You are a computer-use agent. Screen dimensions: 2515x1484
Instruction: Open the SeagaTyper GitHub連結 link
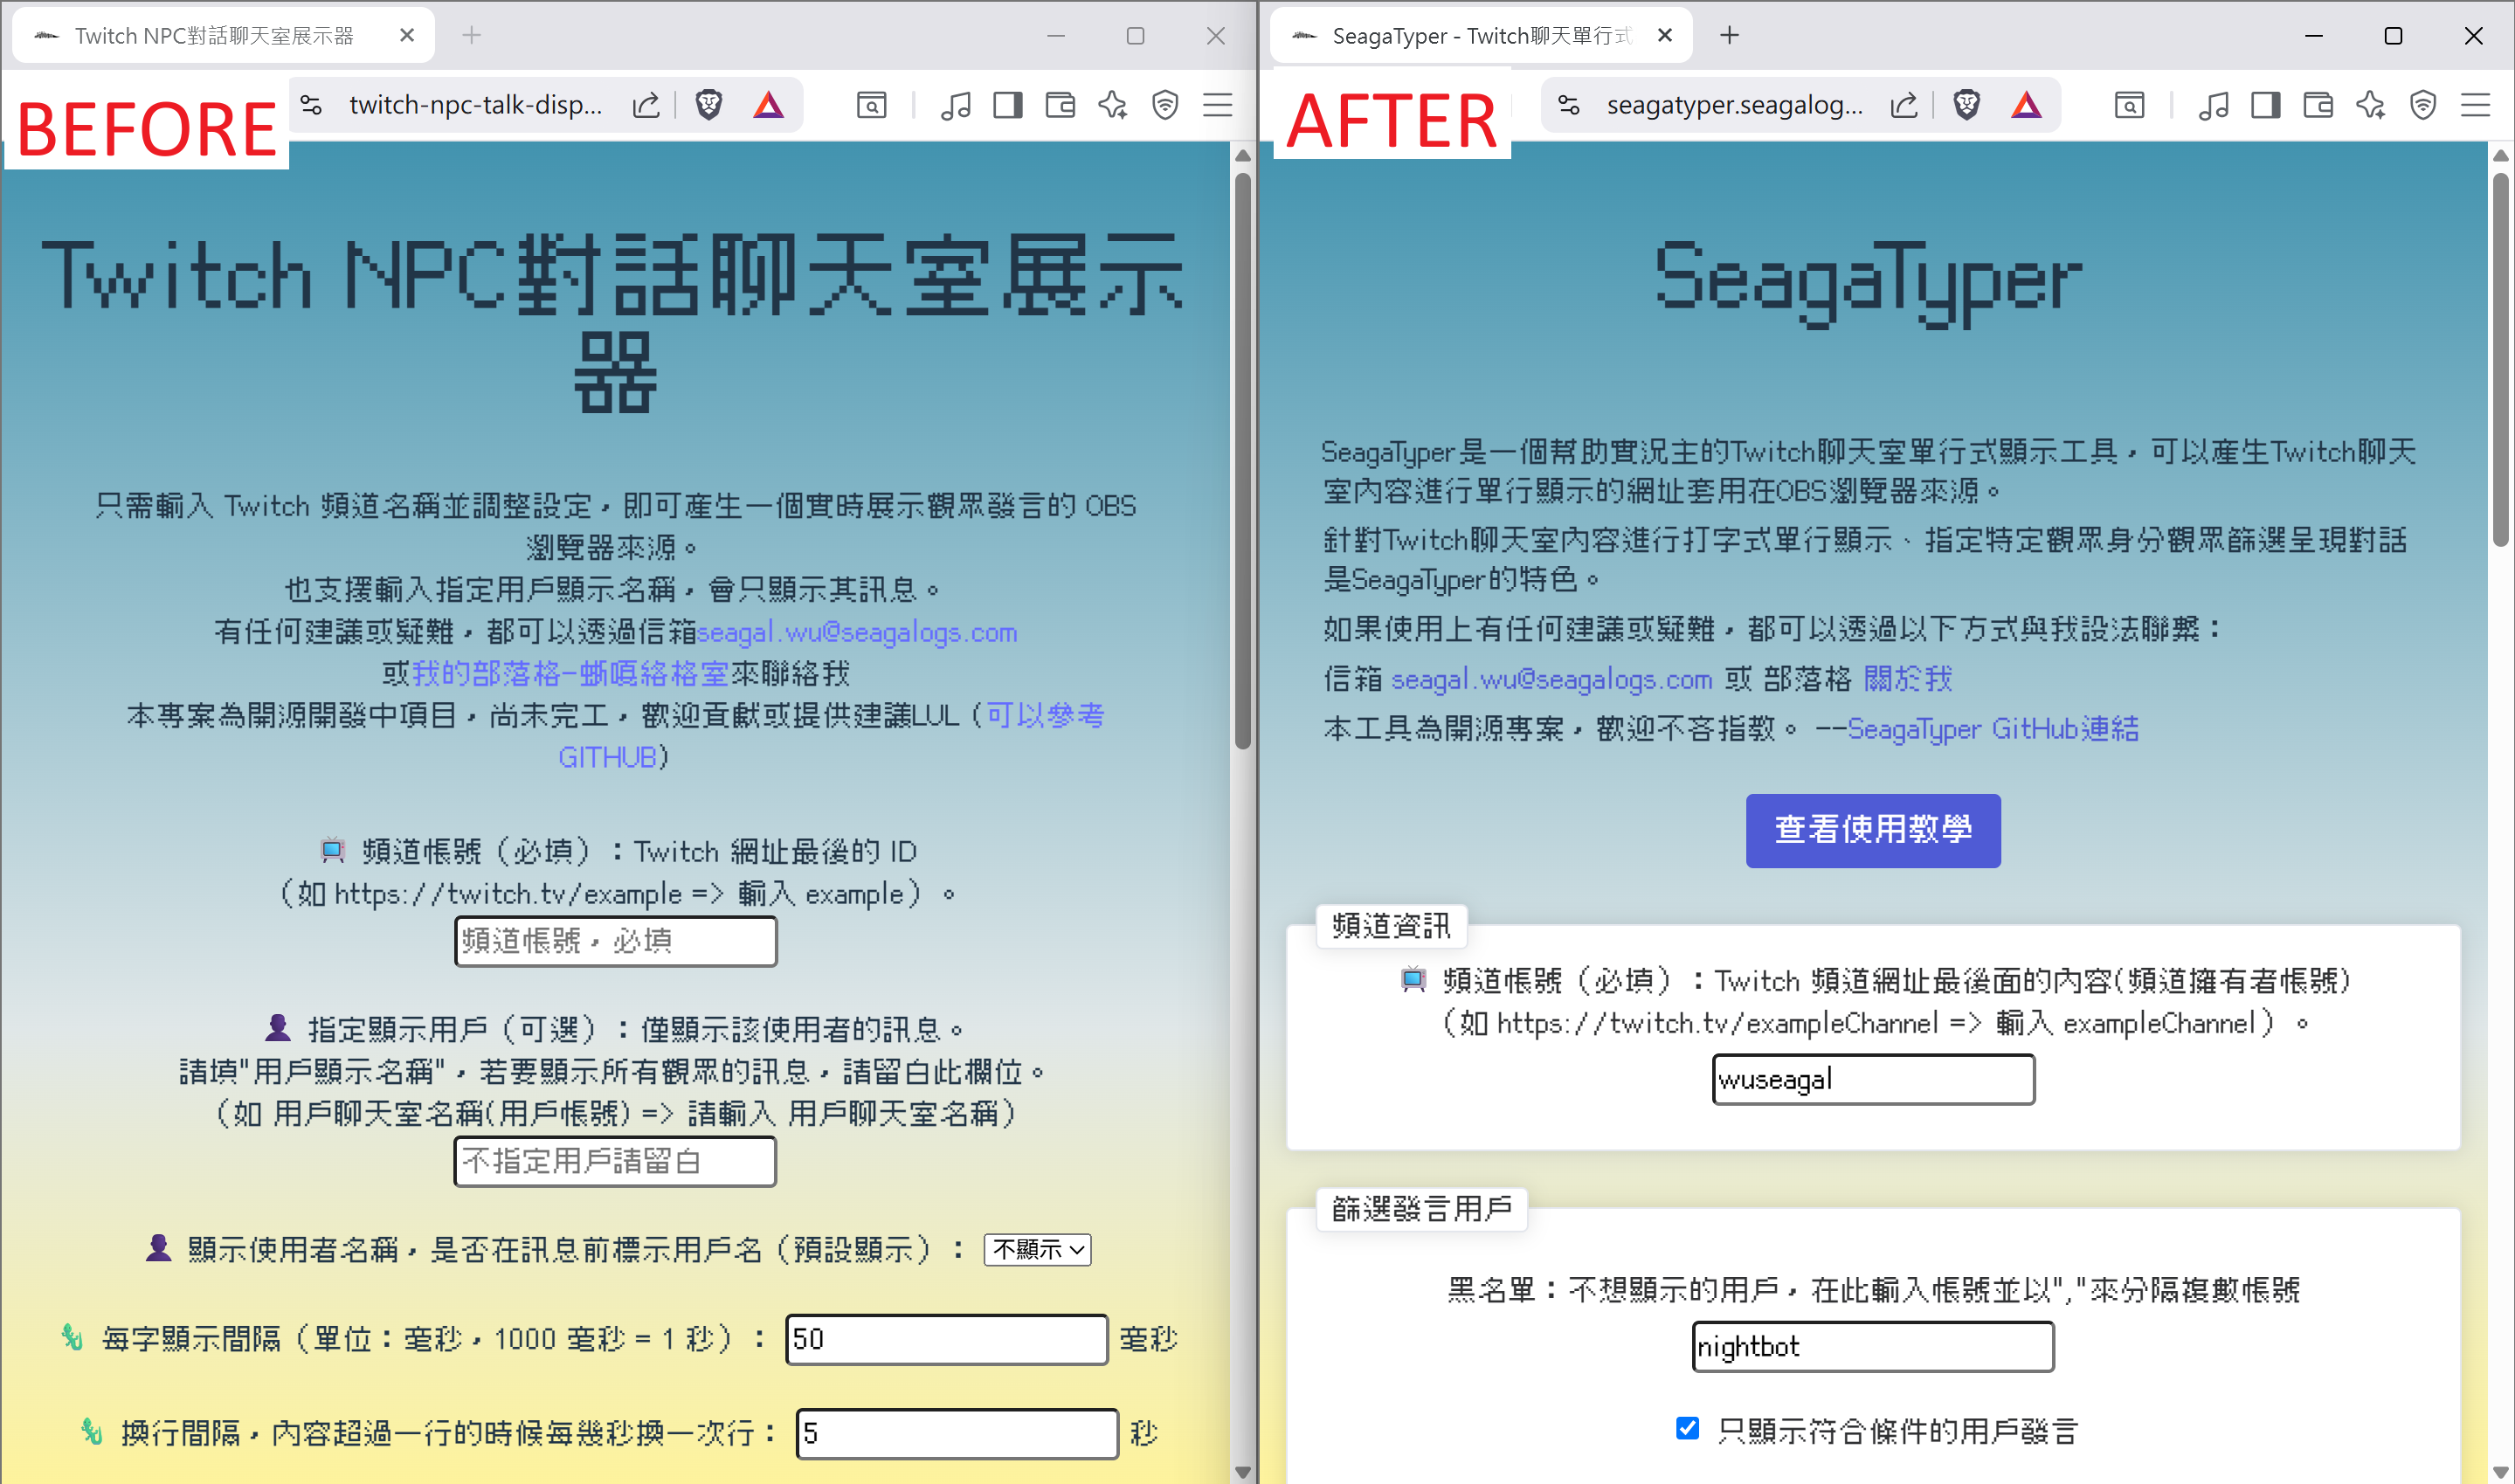(x=1992, y=729)
